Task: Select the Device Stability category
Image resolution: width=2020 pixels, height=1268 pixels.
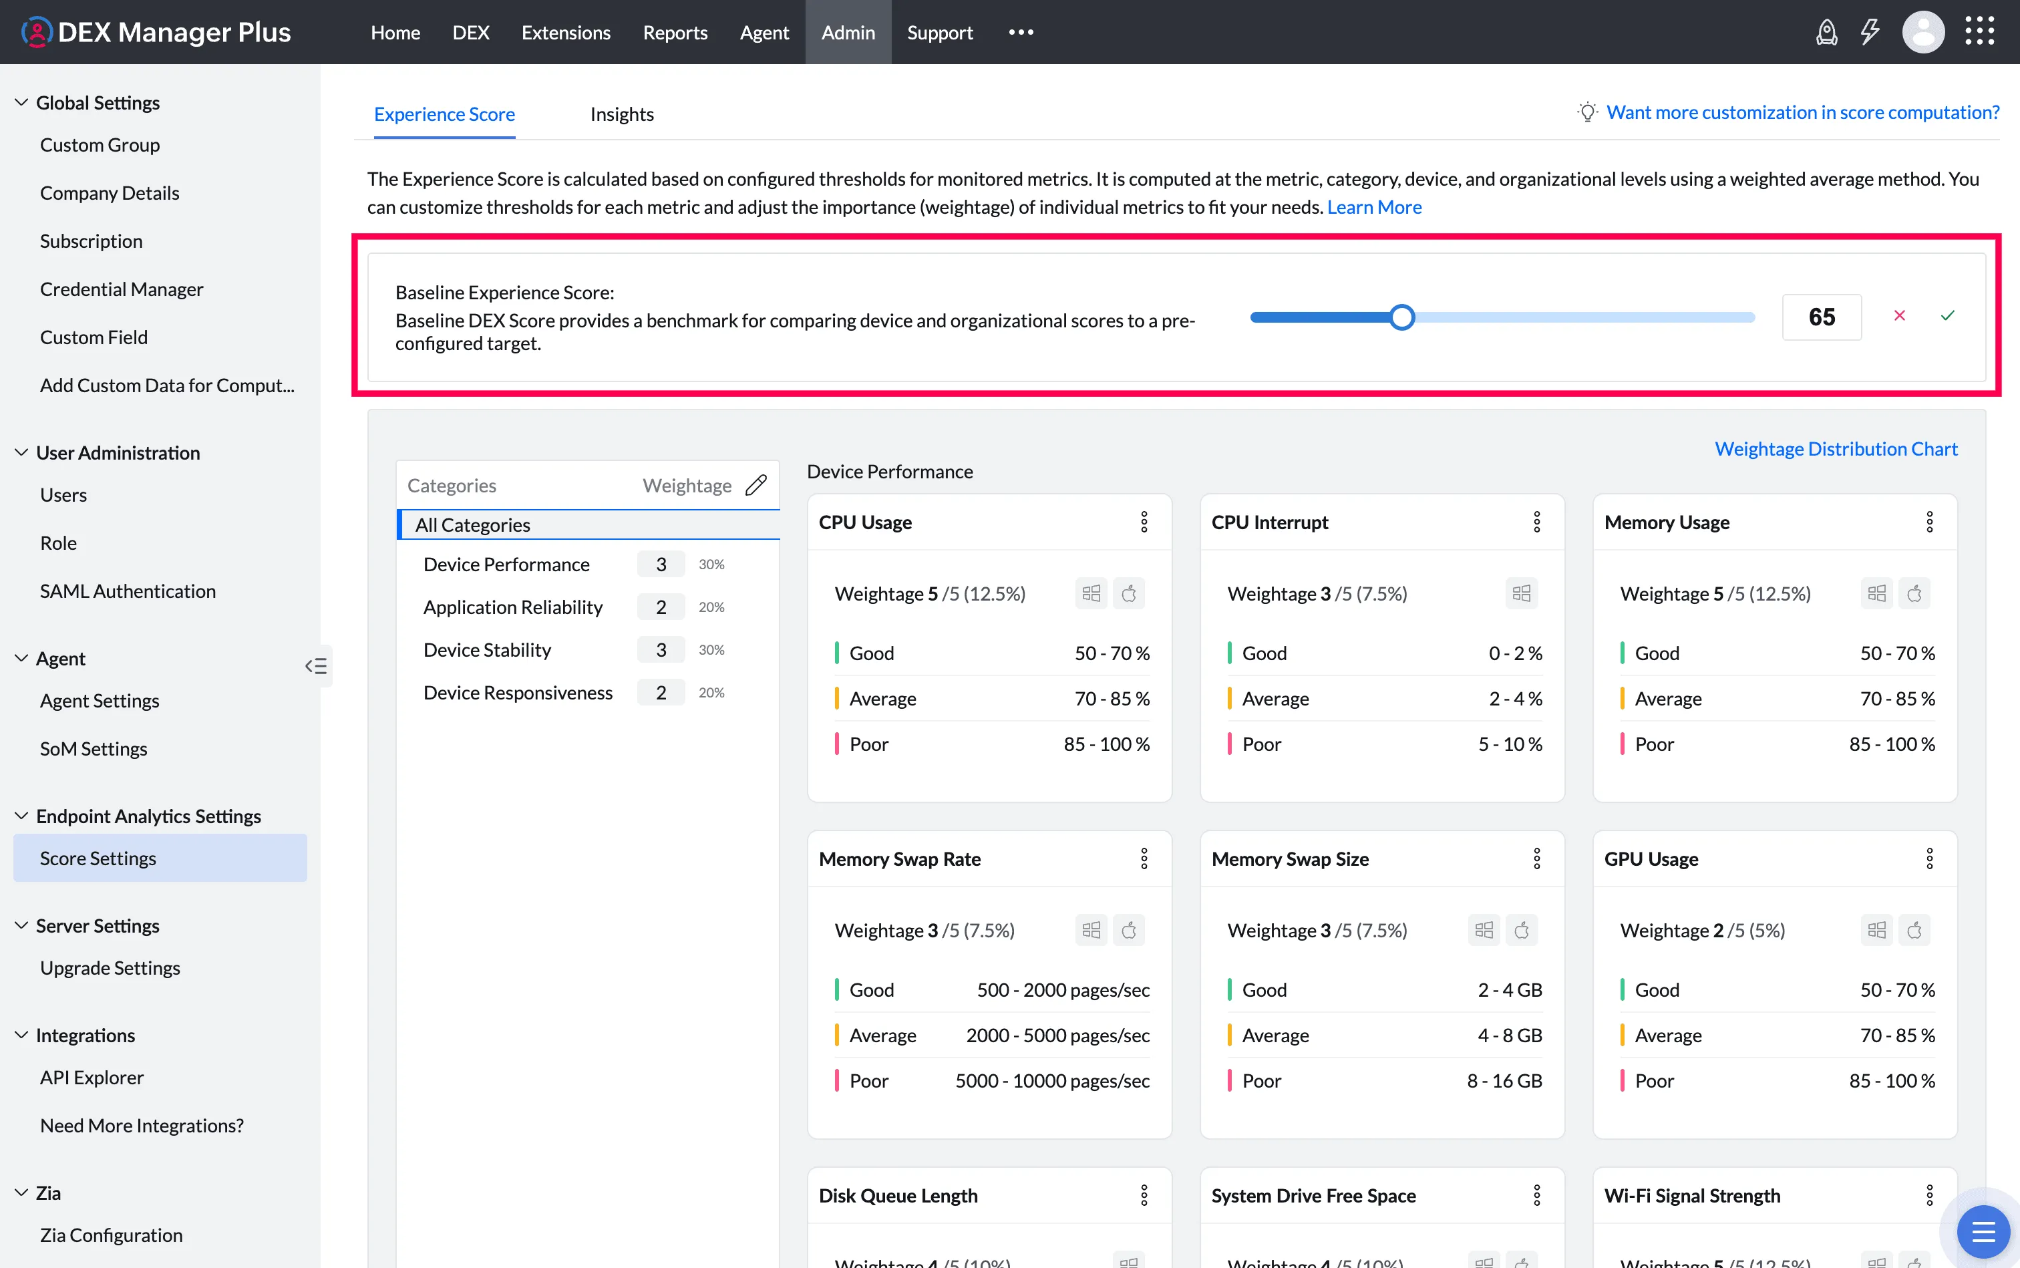Action: [487, 650]
